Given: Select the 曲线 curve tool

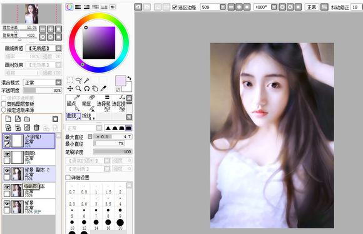Looking at the screenshot, I should [73, 116].
